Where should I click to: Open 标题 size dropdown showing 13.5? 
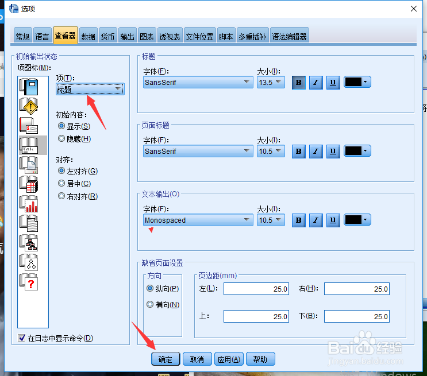(271, 82)
